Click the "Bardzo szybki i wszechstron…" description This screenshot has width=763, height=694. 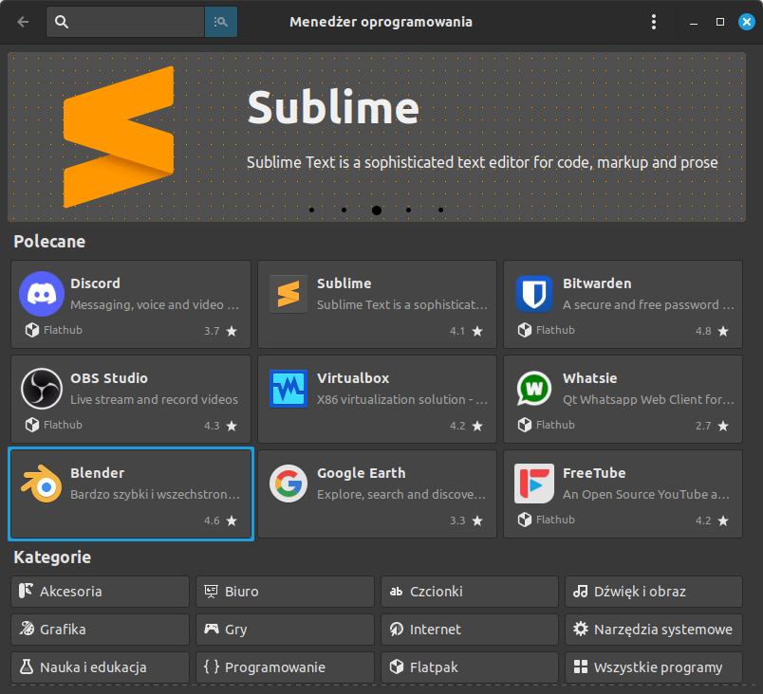156,494
